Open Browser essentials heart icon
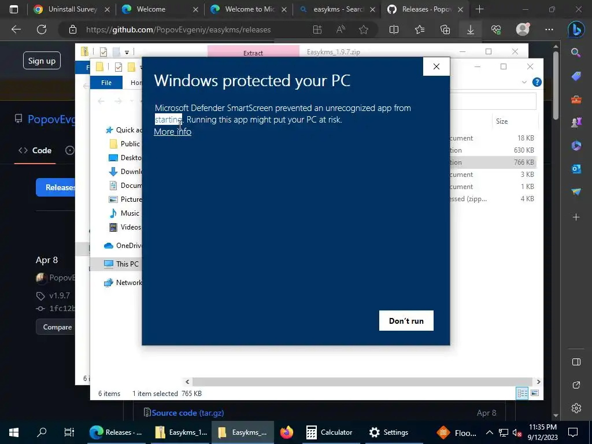Image resolution: width=592 pixels, height=444 pixels. point(496,29)
